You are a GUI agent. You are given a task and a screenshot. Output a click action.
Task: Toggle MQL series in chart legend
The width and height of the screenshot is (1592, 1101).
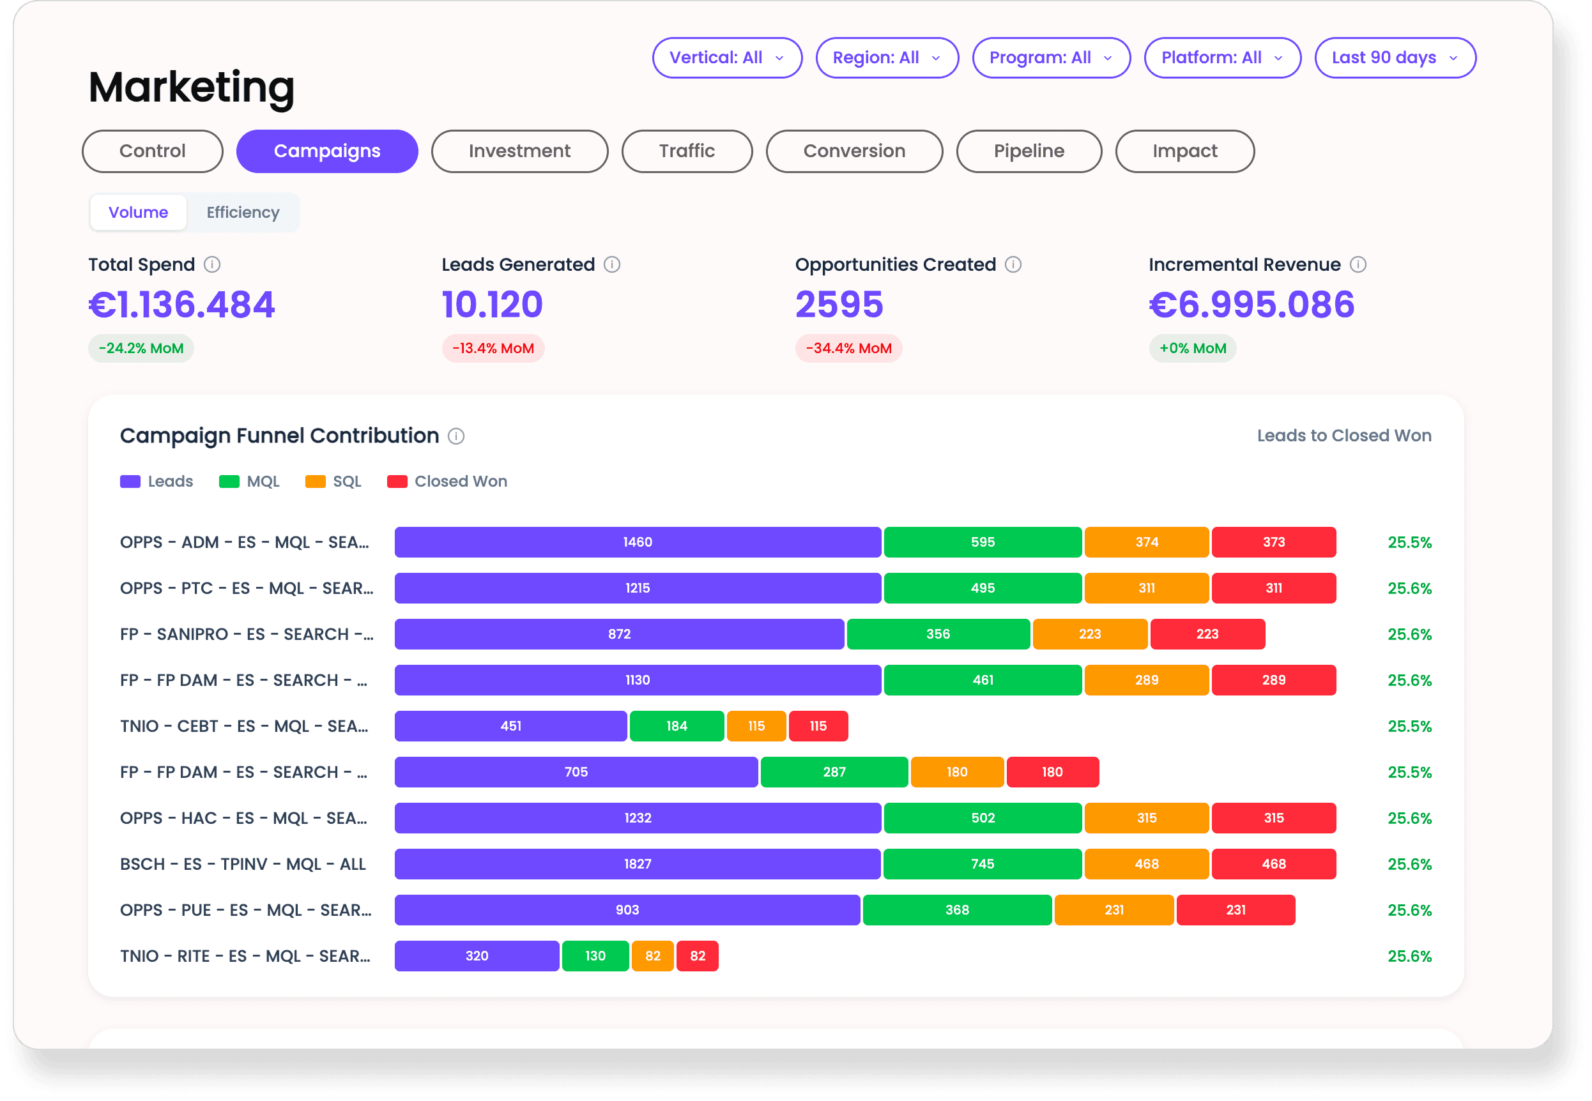[249, 482]
